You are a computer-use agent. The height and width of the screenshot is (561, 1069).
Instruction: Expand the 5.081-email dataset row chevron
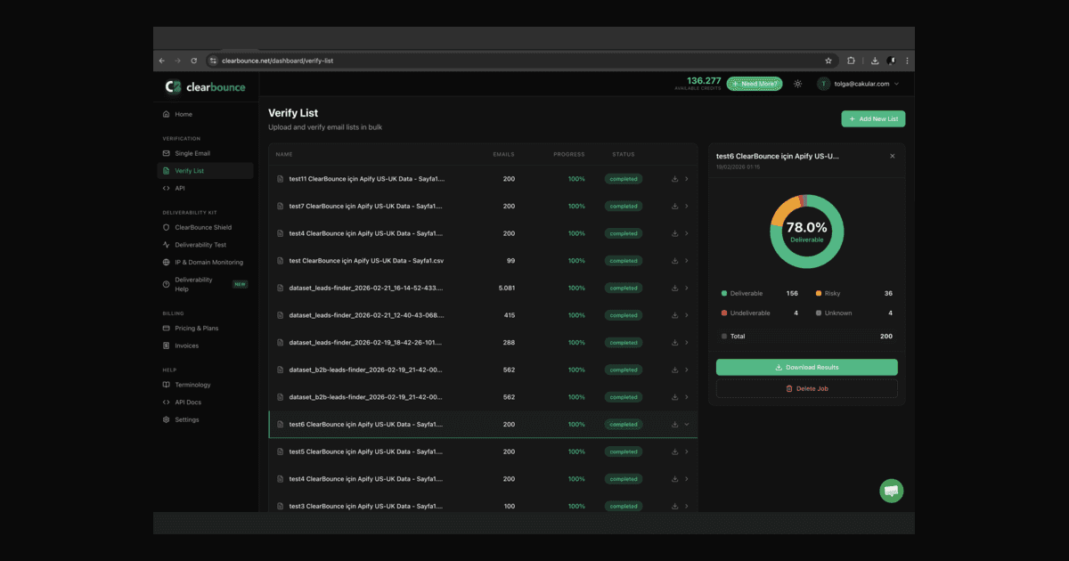coord(687,289)
